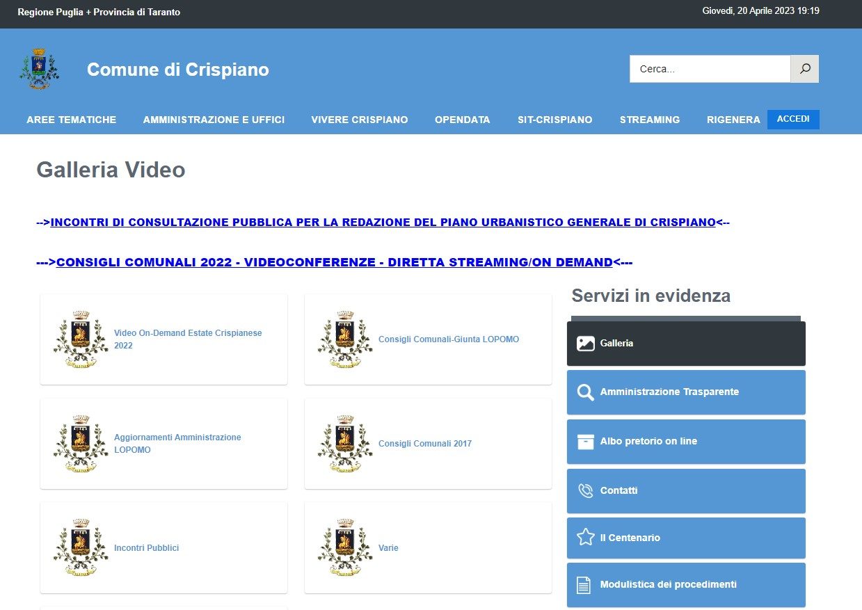Open the Contatti service button
The height and width of the screenshot is (610, 862).
686,491
